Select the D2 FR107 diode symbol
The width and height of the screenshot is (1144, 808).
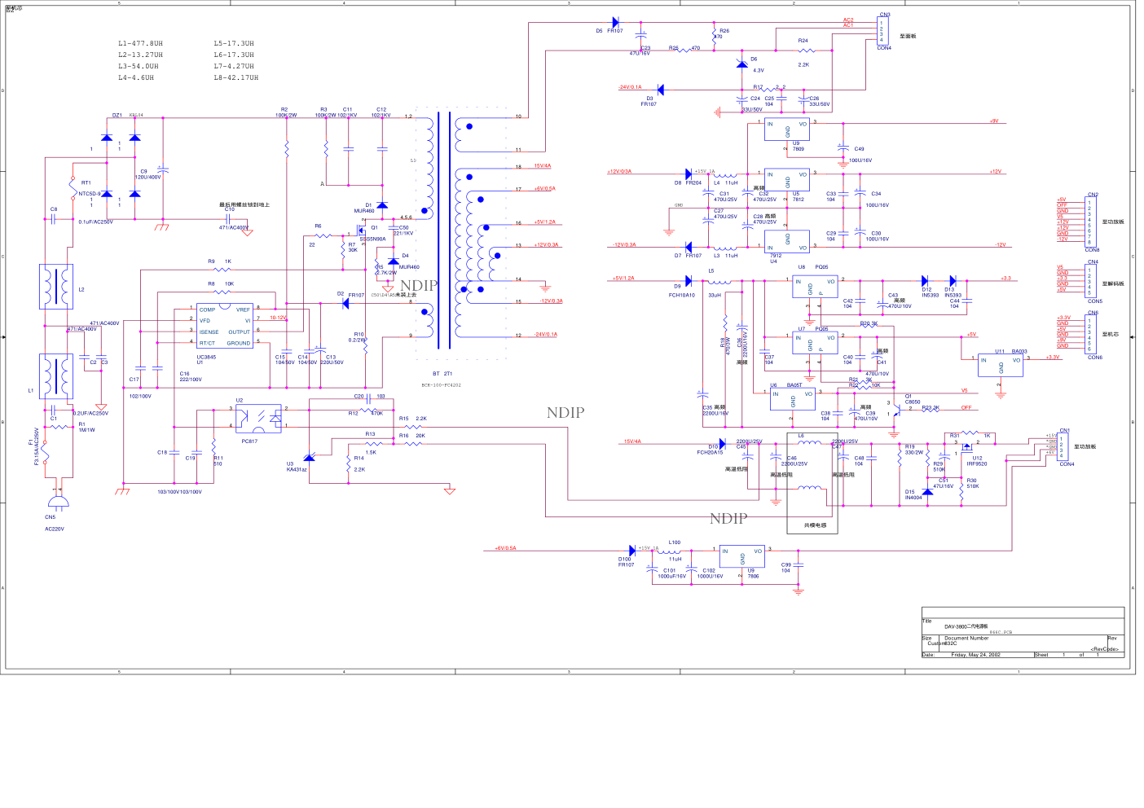pyautogui.click(x=345, y=303)
